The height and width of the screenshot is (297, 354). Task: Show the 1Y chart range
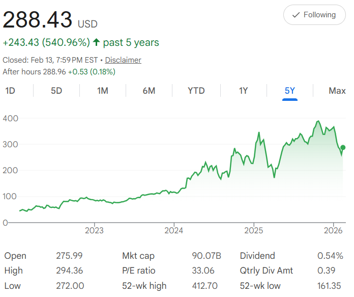pos(243,91)
